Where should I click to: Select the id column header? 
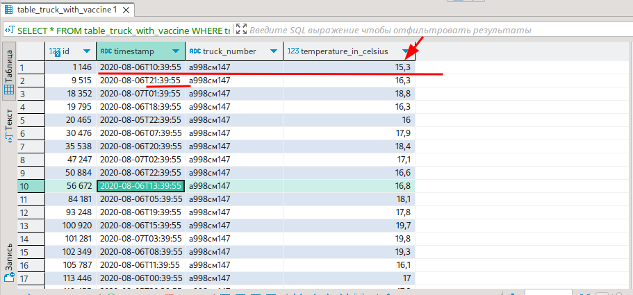(71, 51)
